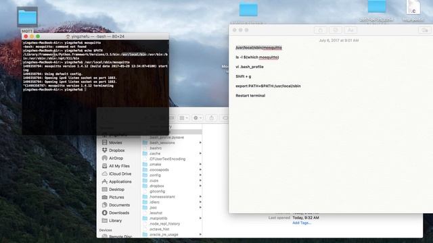Click the 'Shift + g' note line
Viewport: 433px width, 243px height.
click(244, 76)
